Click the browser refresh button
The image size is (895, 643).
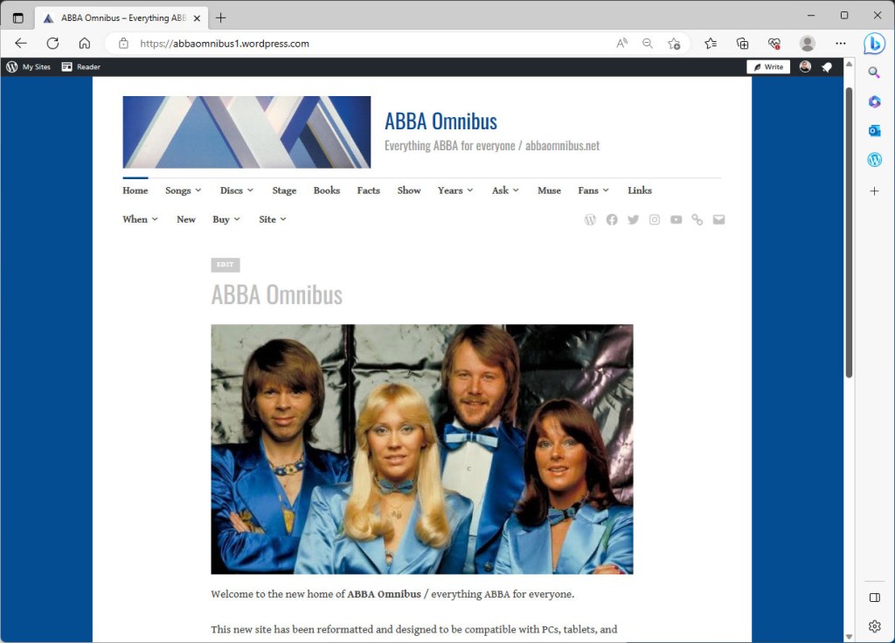[52, 44]
